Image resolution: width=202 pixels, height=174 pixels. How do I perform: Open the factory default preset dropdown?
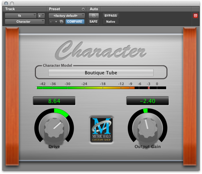pos(67,16)
